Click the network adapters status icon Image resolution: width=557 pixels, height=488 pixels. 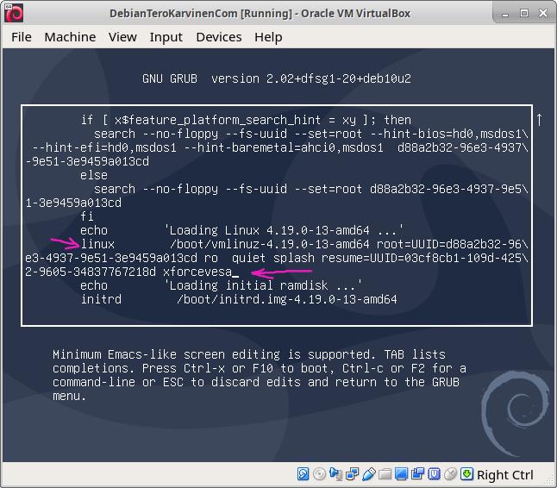[x=352, y=474]
